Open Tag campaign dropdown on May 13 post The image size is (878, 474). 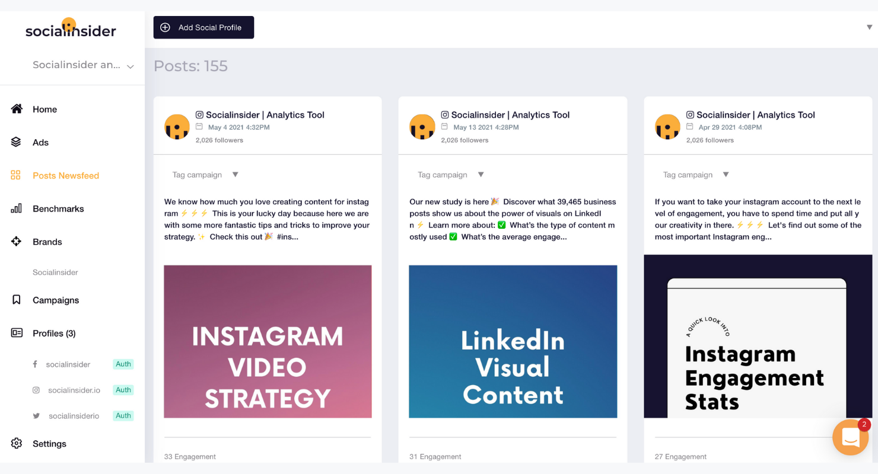coord(451,175)
